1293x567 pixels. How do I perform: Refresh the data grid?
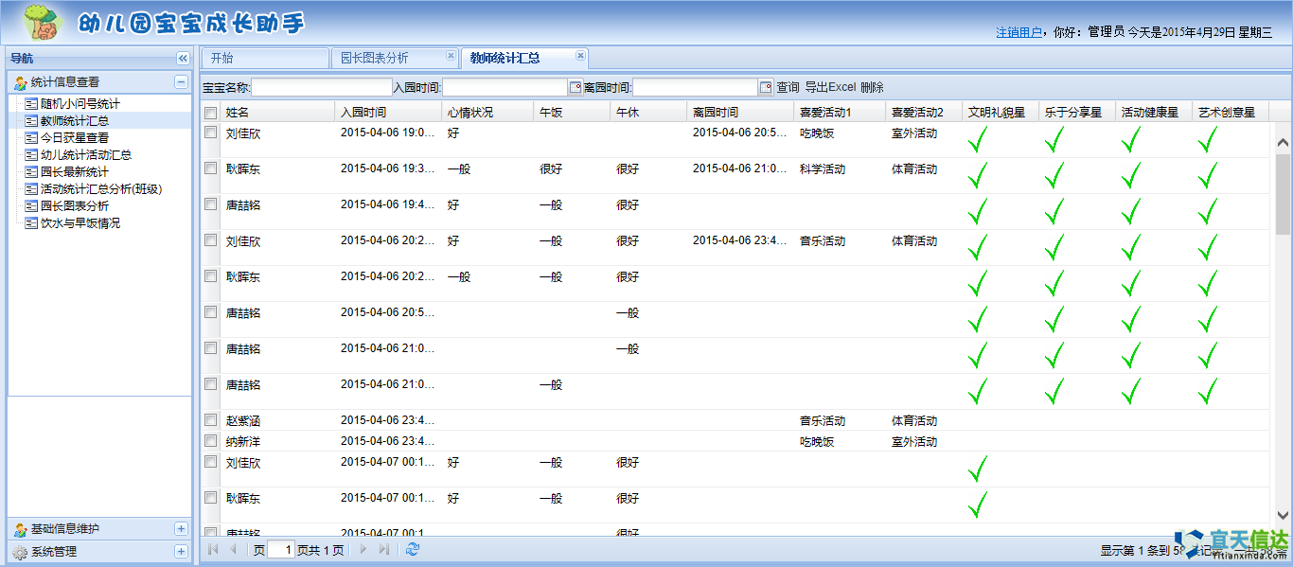[x=413, y=547]
